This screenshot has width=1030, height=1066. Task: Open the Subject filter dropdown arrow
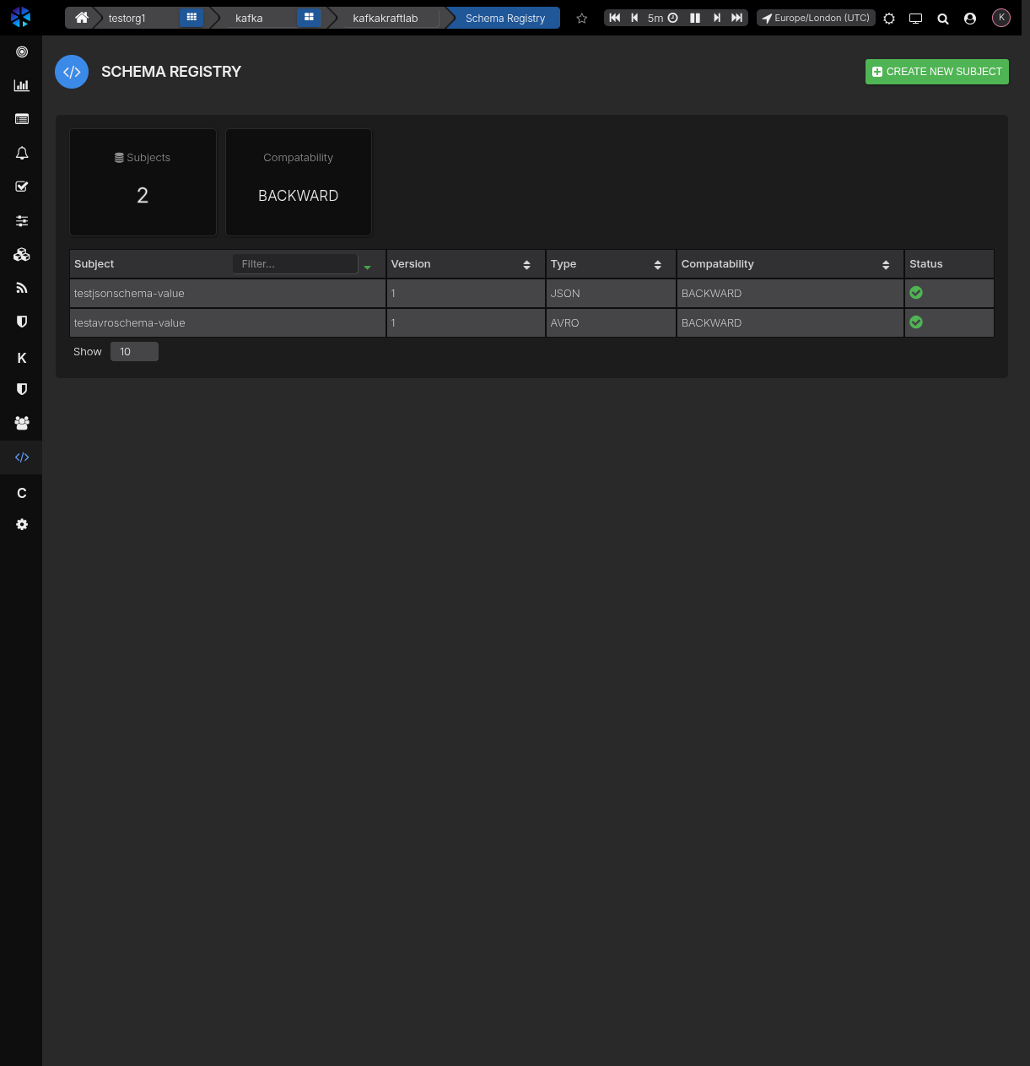coord(368,267)
